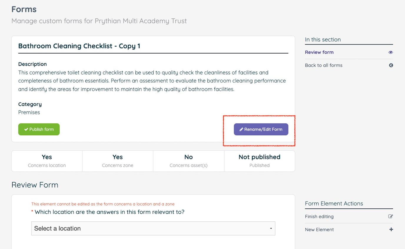Click the pencil icon on Rename/Edit Form

[x=241, y=130]
